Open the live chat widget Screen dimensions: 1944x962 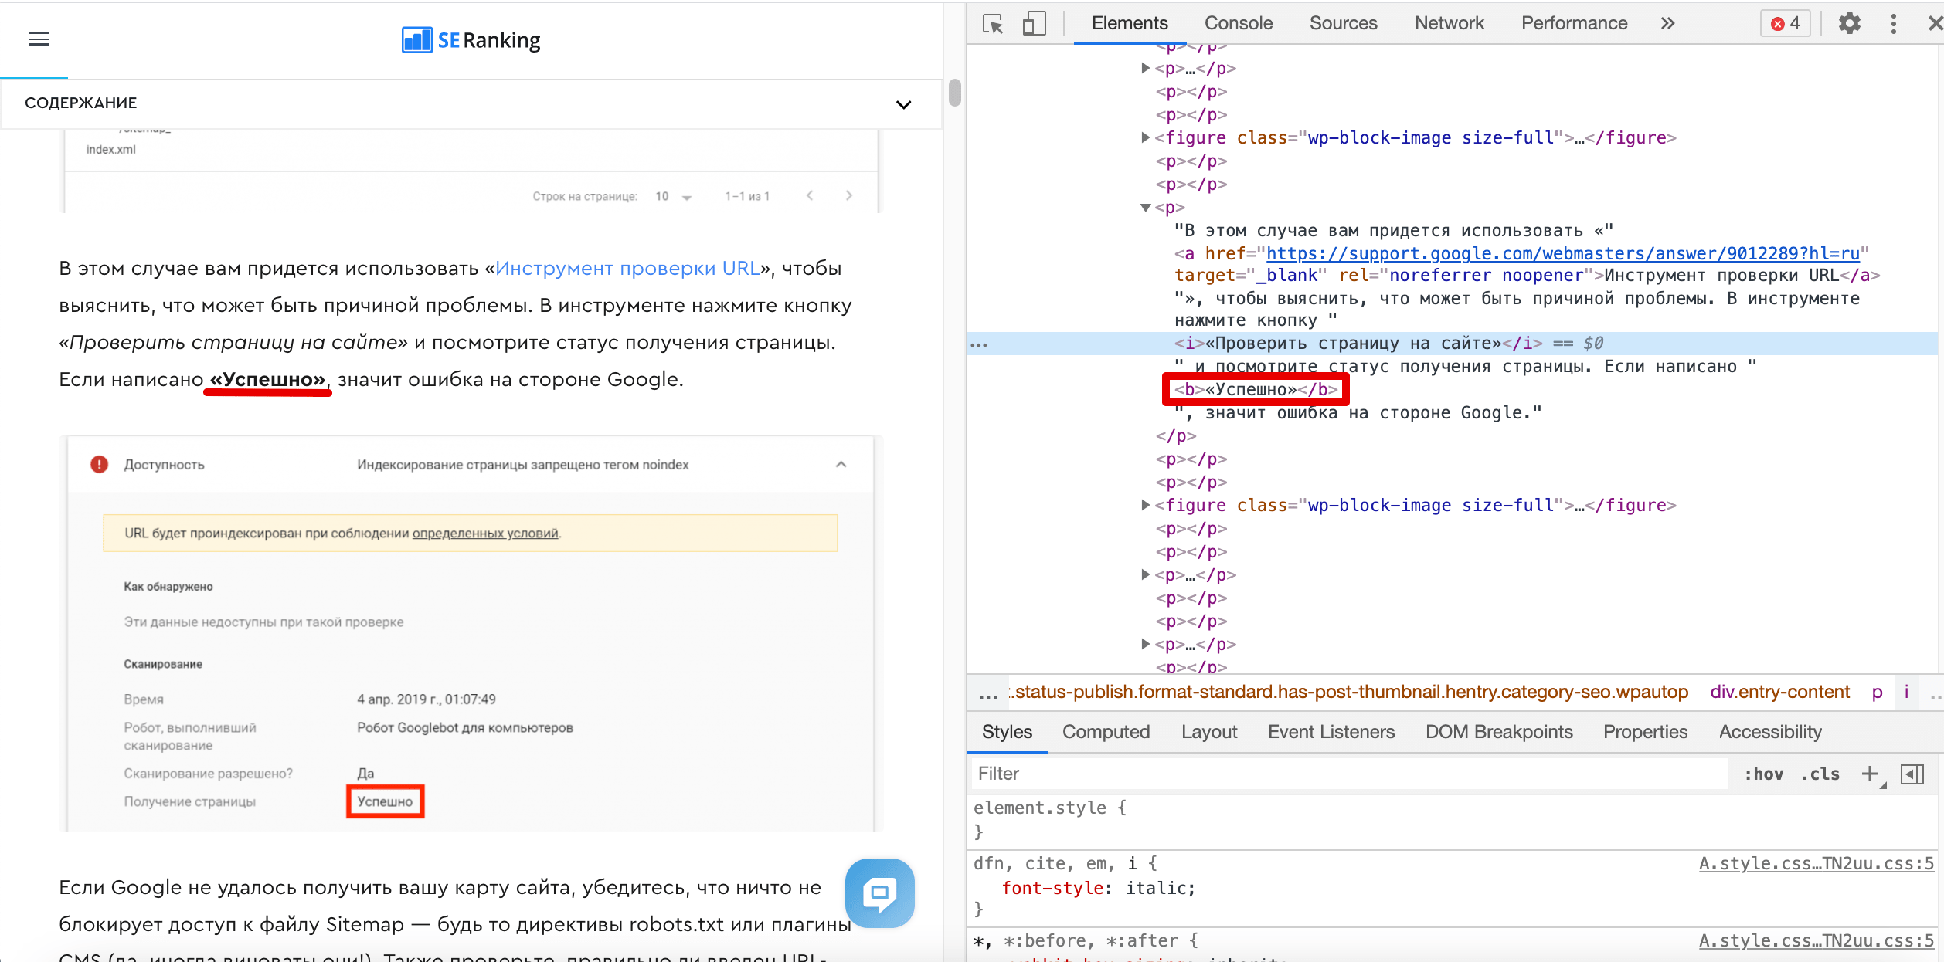pyautogui.click(x=879, y=893)
